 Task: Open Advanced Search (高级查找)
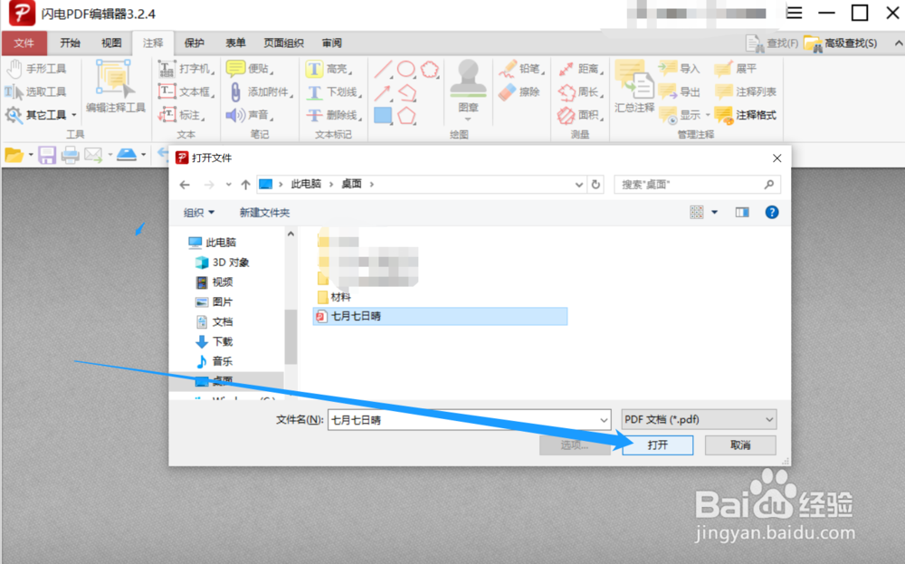coord(841,43)
